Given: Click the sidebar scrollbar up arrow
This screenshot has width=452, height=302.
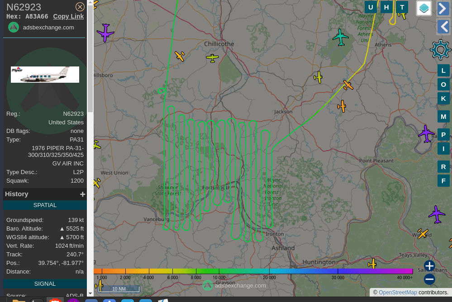Looking at the screenshot, I should point(90,2).
